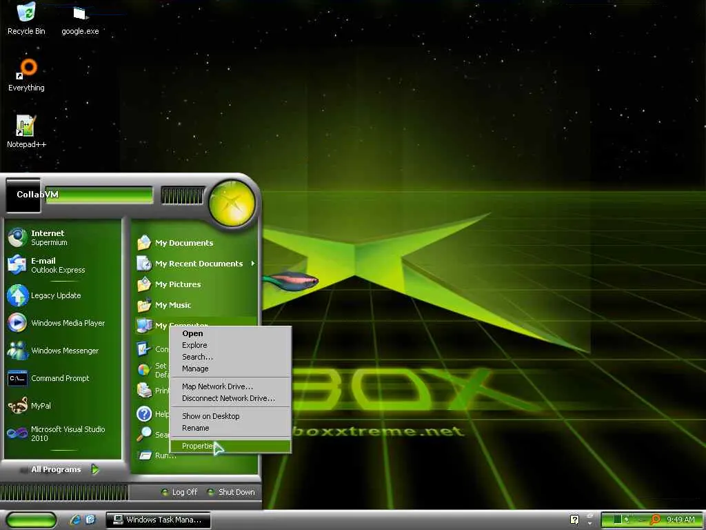Open Legacy Update from the Start menu
The width and height of the screenshot is (706, 530).
(63, 295)
